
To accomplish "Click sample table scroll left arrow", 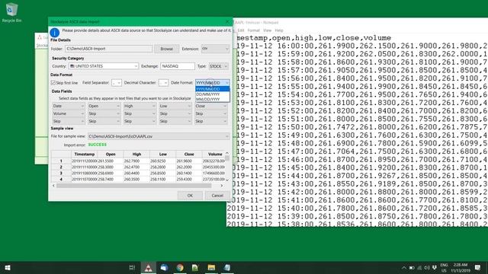I will [x=53, y=186].
